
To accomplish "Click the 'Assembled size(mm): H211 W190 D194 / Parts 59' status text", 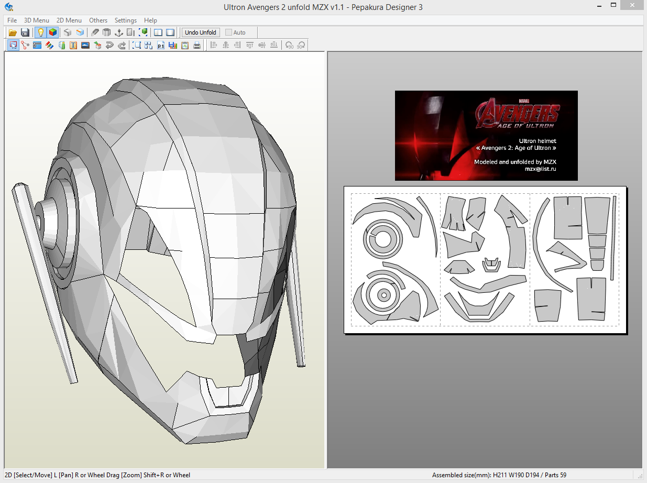I will point(499,475).
